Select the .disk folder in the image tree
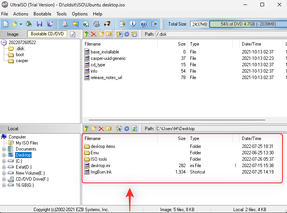Image resolution: width=287 pixels, height=213 pixels. click(x=20, y=49)
